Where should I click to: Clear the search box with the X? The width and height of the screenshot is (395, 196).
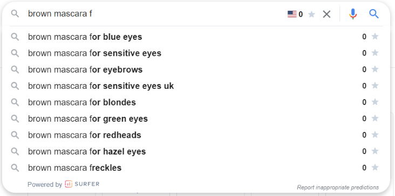pos(326,15)
